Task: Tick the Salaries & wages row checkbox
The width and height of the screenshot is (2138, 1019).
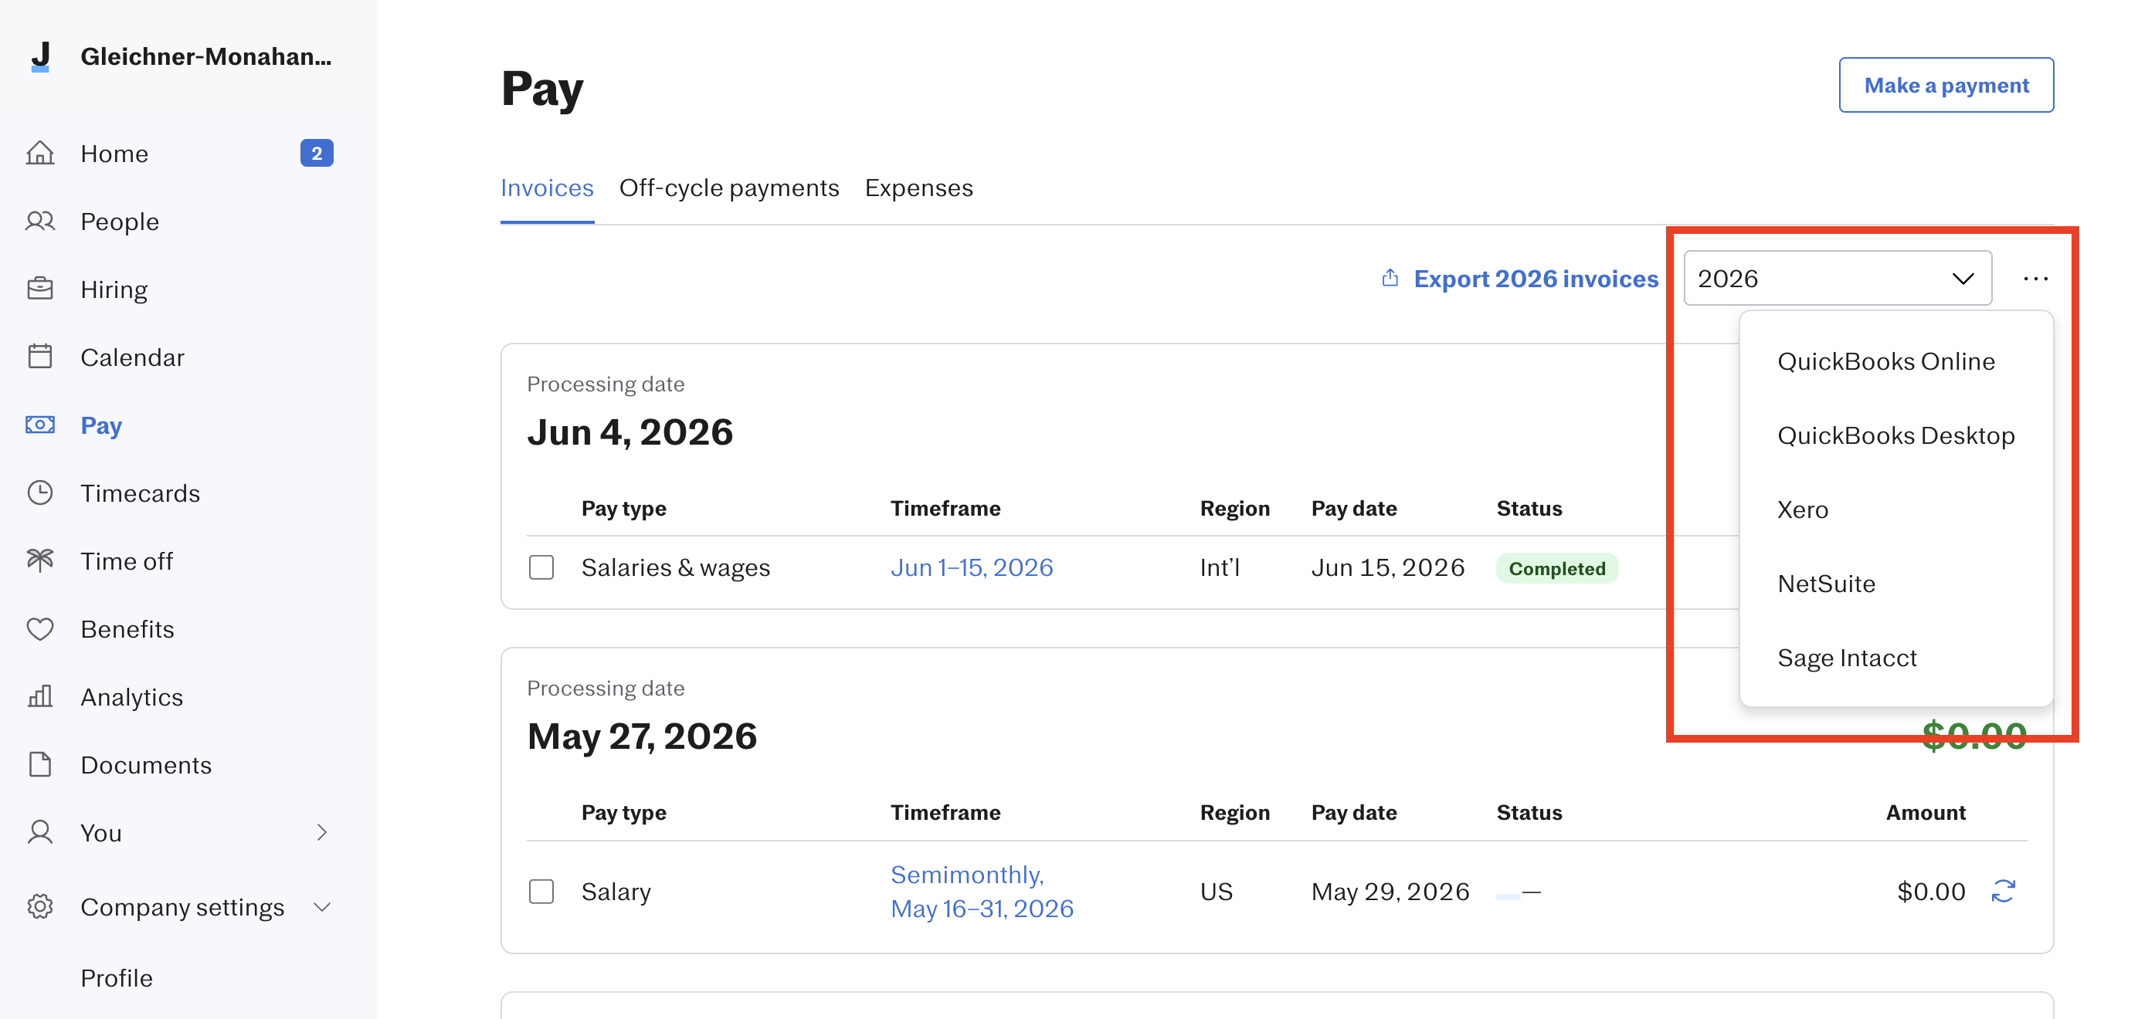Action: (541, 567)
